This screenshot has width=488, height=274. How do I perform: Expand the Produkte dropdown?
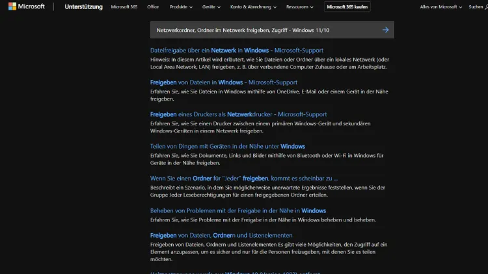(x=181, y=6)
